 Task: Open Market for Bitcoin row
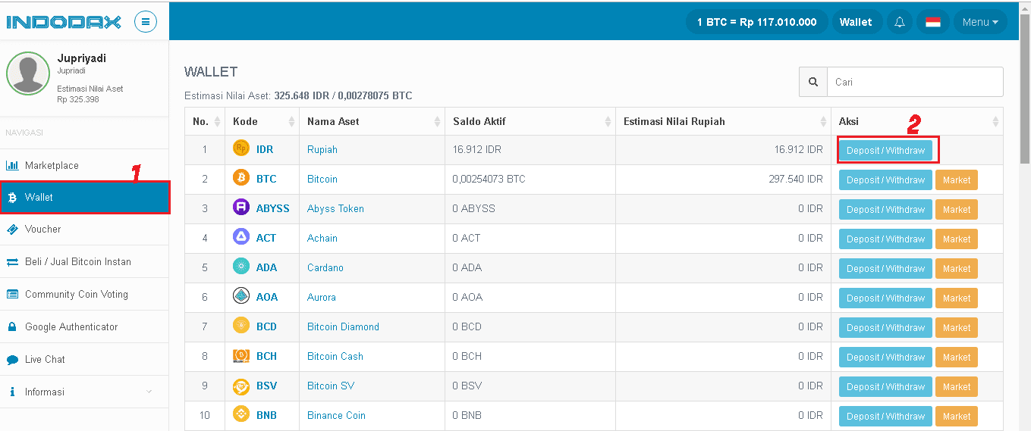[957, 180]
